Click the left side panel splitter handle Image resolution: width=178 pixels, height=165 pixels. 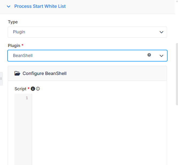[1, 79]
